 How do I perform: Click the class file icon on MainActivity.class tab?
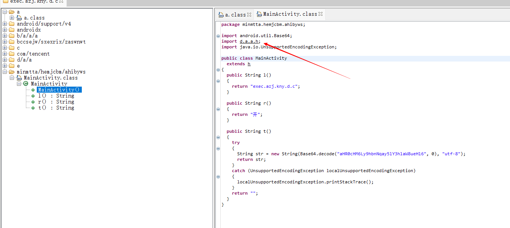click(x=259, y=14)
